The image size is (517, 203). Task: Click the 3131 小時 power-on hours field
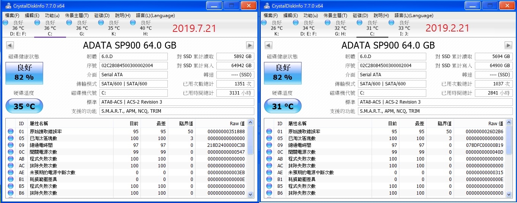click(235, 93)
